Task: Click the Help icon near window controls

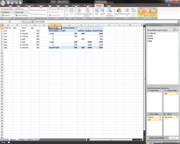Action: (169, 5)
